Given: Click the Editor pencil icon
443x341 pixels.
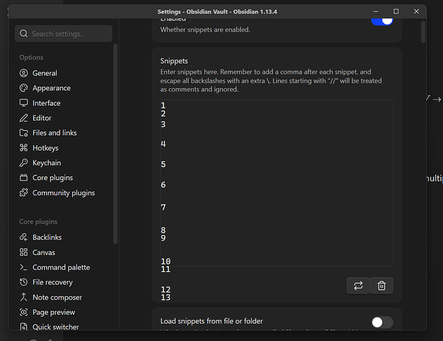Looking at the screenshot, I should (24, 118).
